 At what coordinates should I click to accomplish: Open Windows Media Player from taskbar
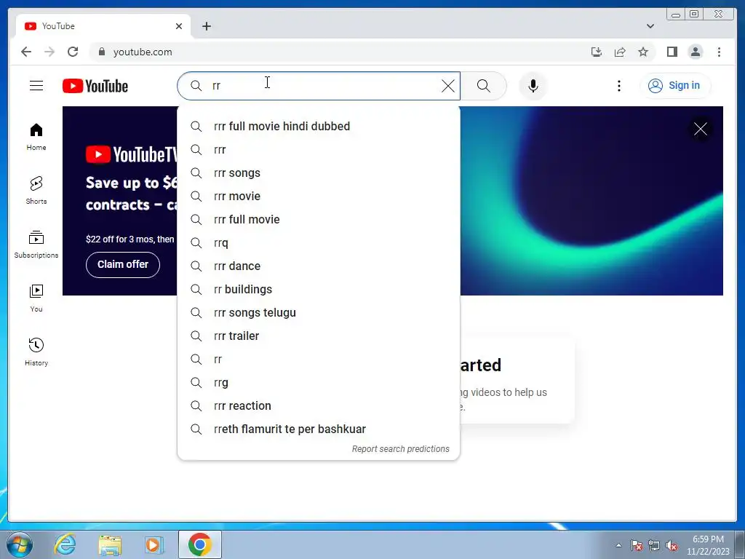(x=154, y=544)
